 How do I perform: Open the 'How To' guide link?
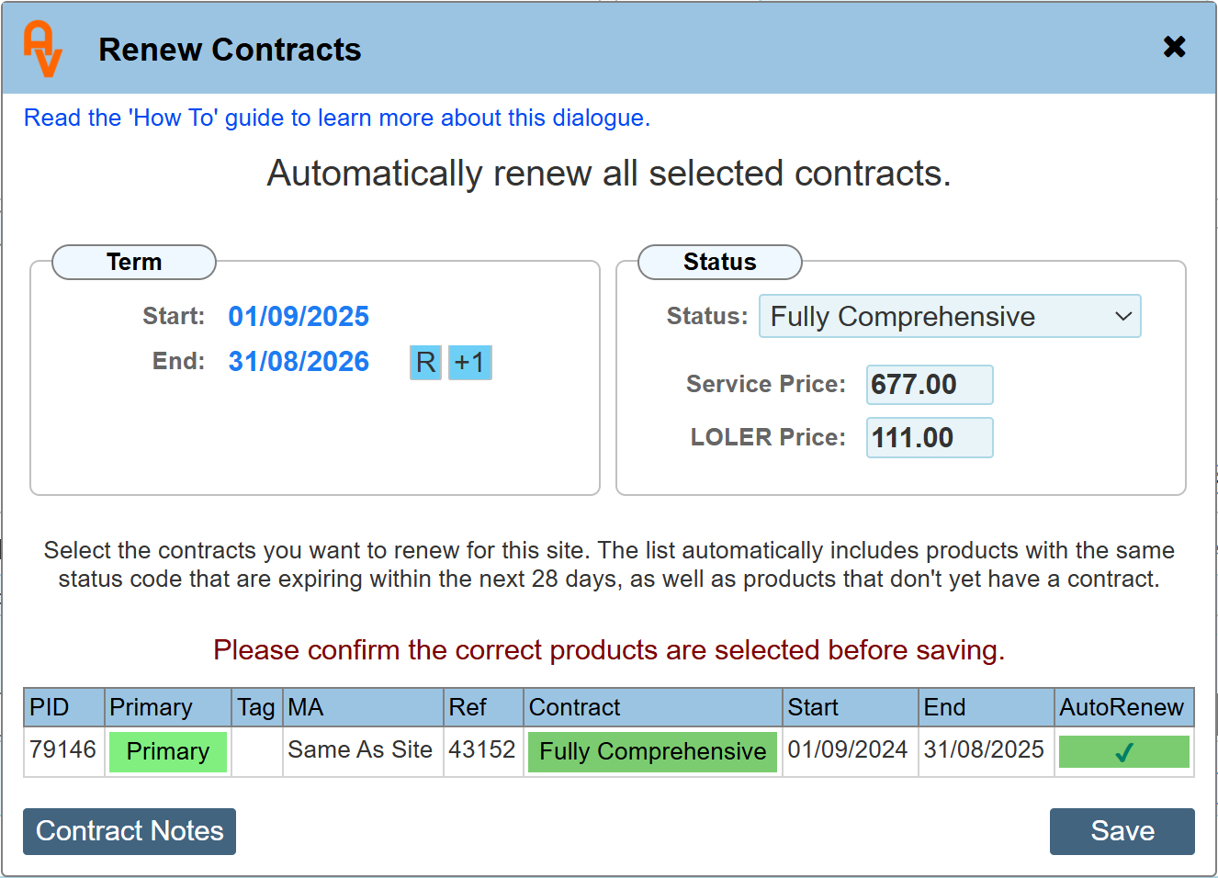336,118
